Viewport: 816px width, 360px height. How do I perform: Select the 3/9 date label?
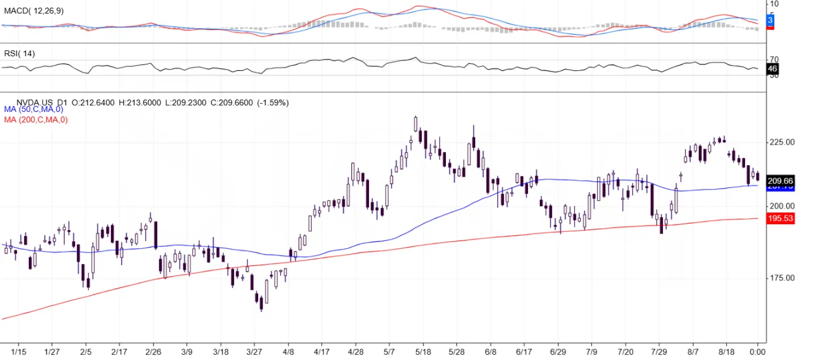(187, 351)
